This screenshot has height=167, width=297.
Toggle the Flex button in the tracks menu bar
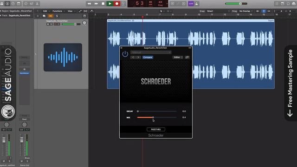[85, 11]
